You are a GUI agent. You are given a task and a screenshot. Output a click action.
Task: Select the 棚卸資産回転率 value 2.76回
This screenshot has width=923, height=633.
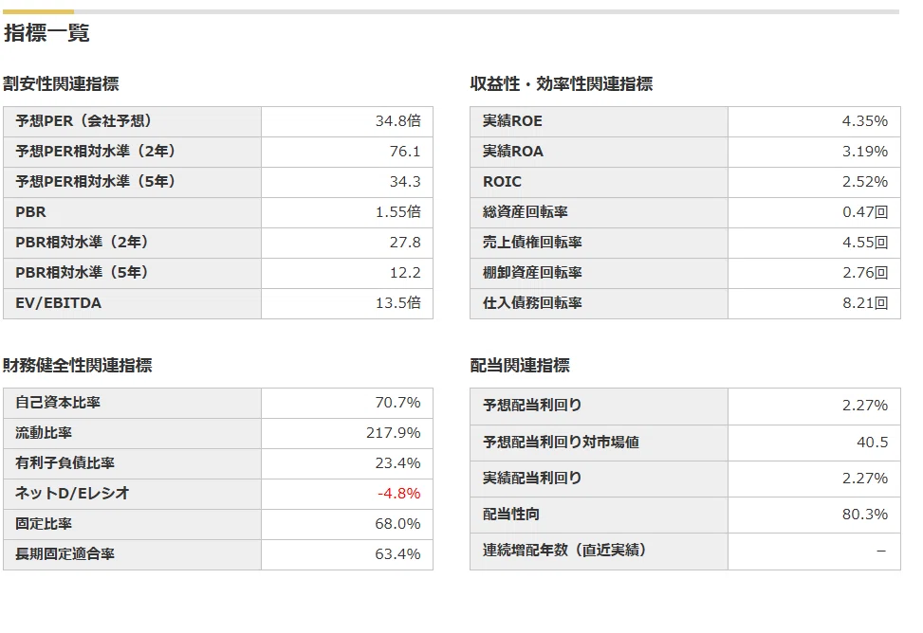(x=865, y=273)
